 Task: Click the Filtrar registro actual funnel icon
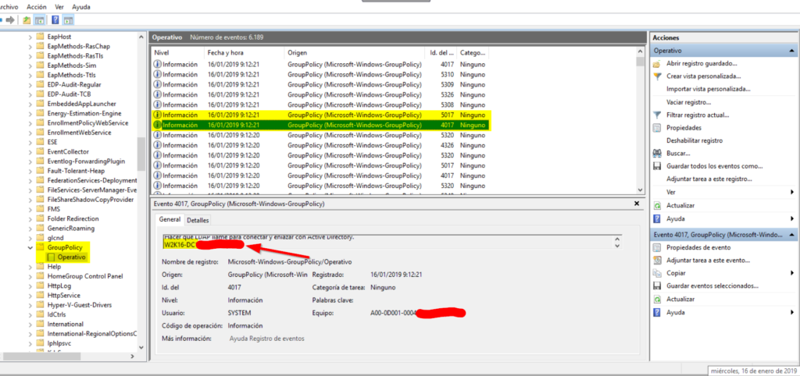[x=657, y=115]
